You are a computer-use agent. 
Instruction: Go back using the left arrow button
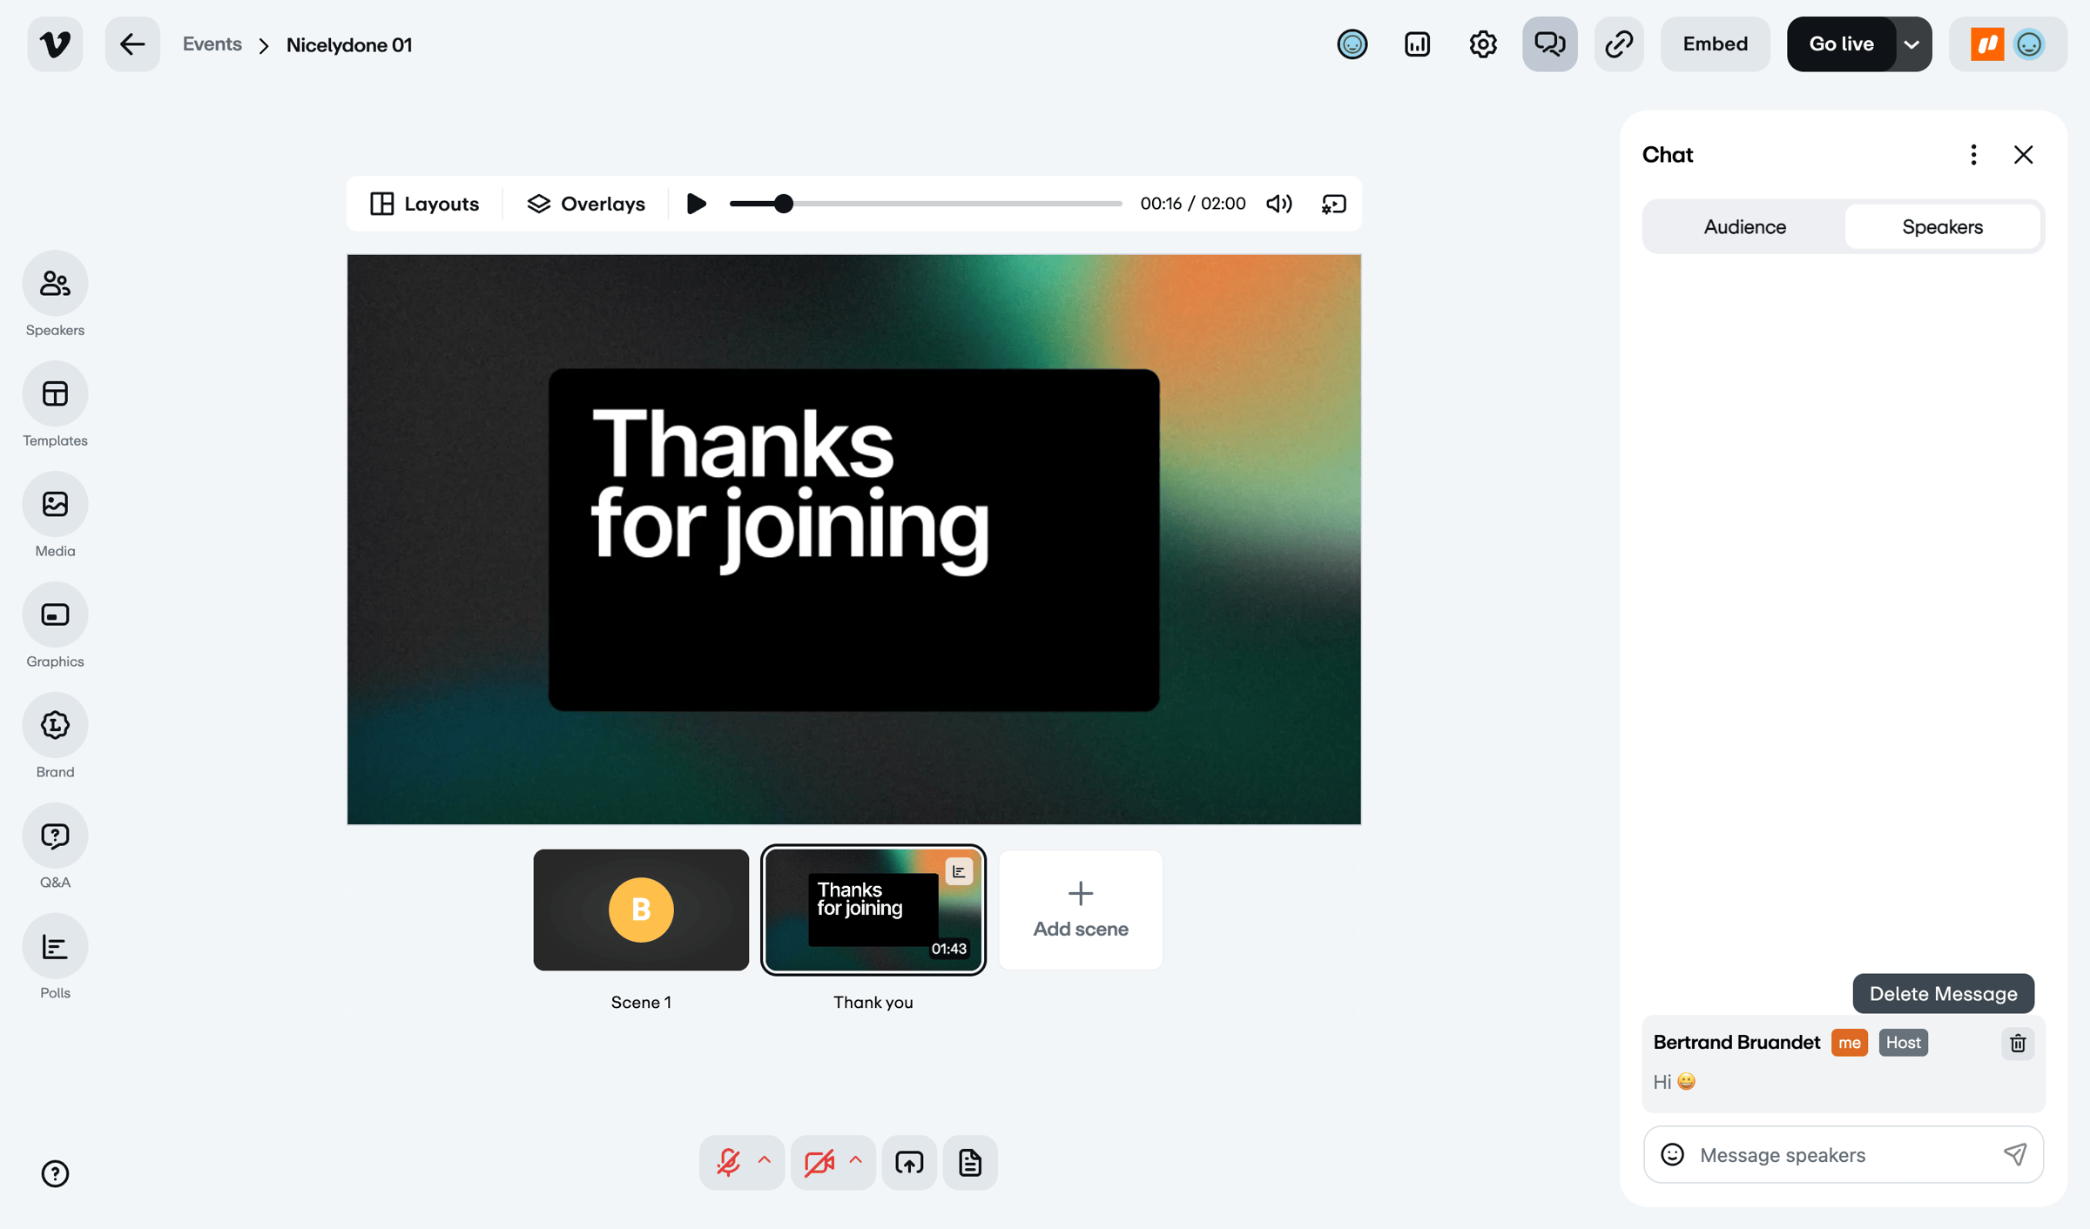point(132,44)
